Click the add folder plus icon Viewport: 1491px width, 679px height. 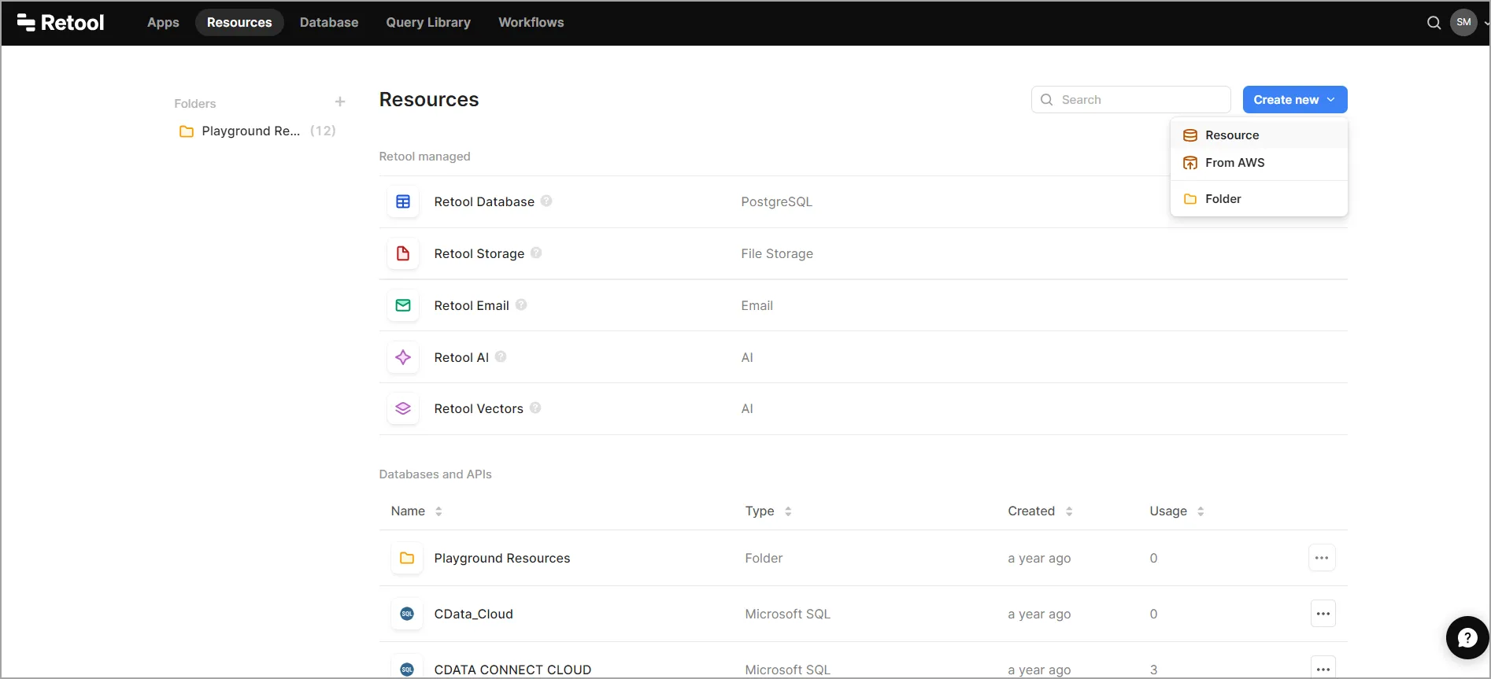click(x=340, y=102)
